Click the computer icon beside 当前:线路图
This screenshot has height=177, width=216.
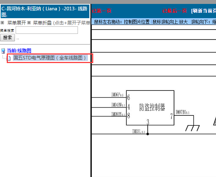3,51
